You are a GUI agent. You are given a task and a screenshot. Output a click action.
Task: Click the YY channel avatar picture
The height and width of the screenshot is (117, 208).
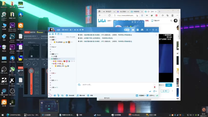[52, 30]
